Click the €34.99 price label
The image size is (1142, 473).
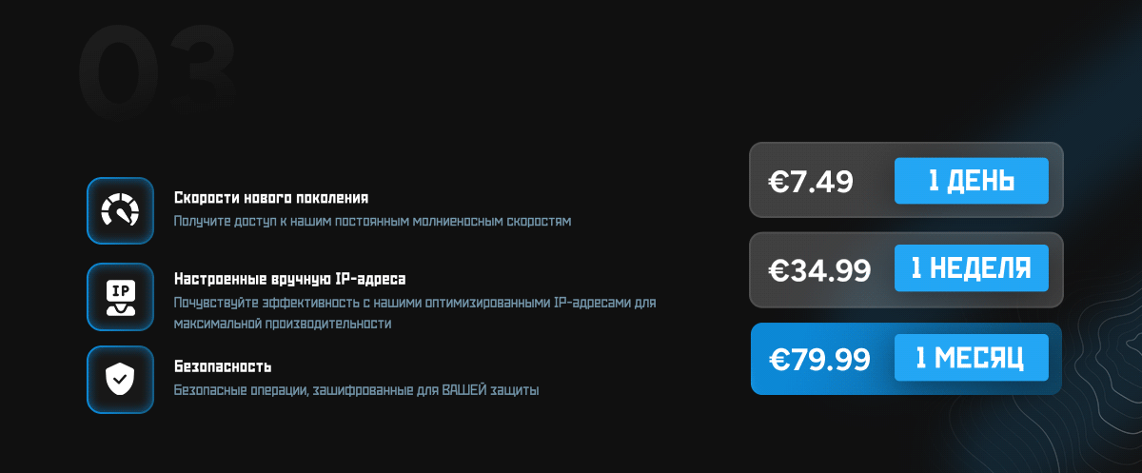[820, 270]
